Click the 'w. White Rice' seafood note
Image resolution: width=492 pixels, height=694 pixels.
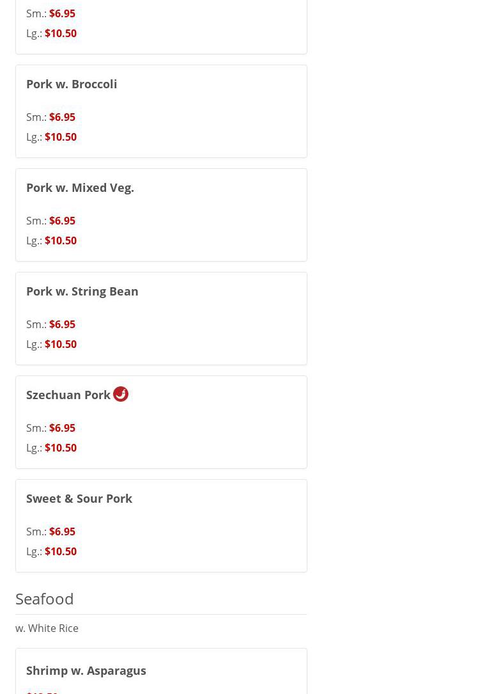click(x=47, y=628)
